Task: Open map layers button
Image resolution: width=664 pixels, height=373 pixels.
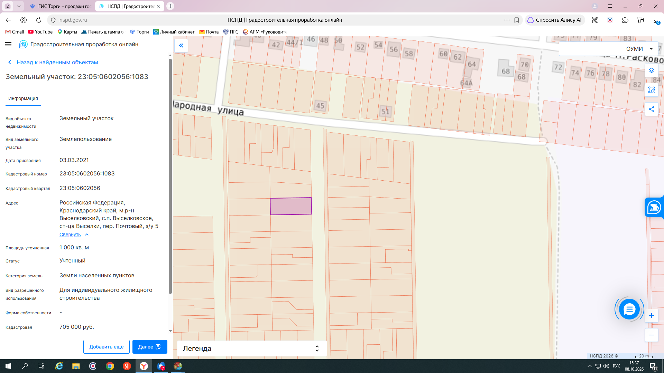Action: coord(652,70)
